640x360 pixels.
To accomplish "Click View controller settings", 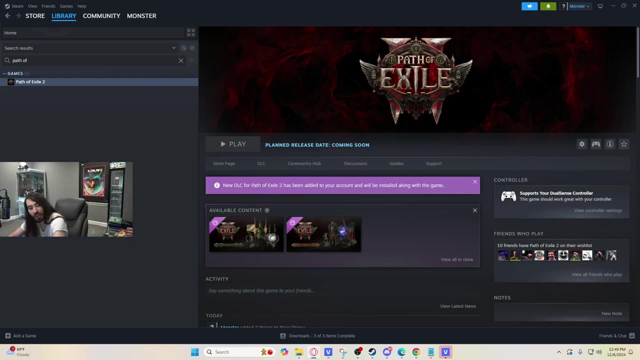I will coord(598,210).
